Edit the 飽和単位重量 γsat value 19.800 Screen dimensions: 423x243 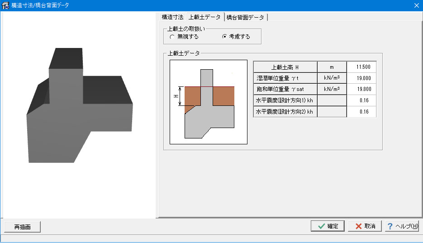coord(361,89)
